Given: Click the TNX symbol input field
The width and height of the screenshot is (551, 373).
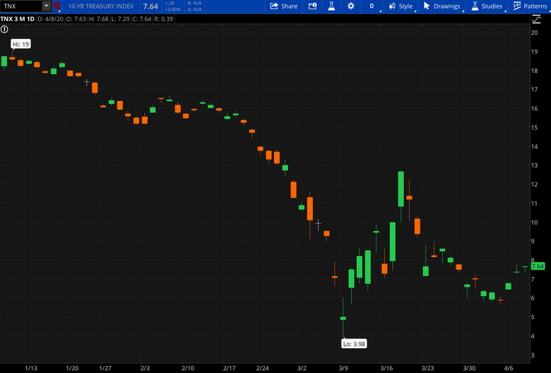Looking at the screenshot, I should click(x=21, y=6).
